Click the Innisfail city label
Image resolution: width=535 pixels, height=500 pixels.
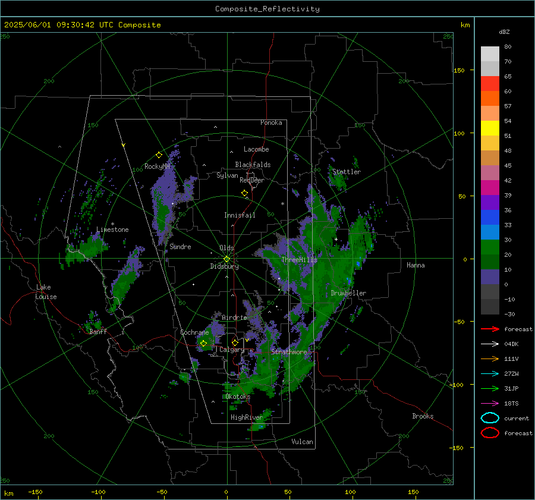(240, 215)
